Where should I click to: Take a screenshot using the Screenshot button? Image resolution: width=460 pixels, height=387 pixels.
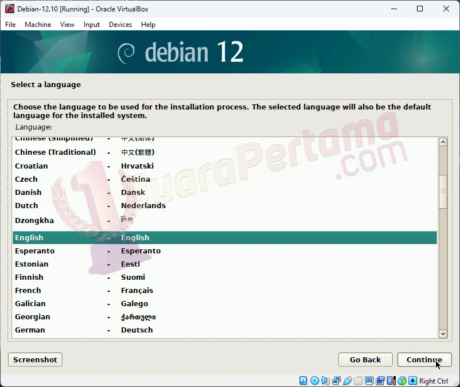pos(34,359)
